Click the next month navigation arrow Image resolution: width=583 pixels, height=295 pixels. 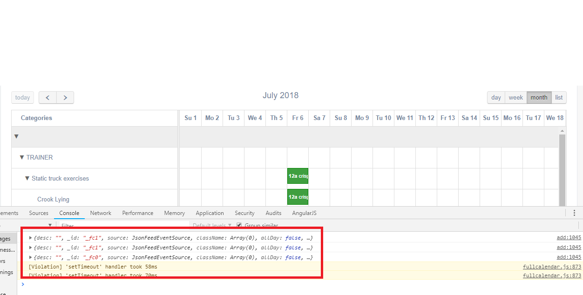click(65, 97)
